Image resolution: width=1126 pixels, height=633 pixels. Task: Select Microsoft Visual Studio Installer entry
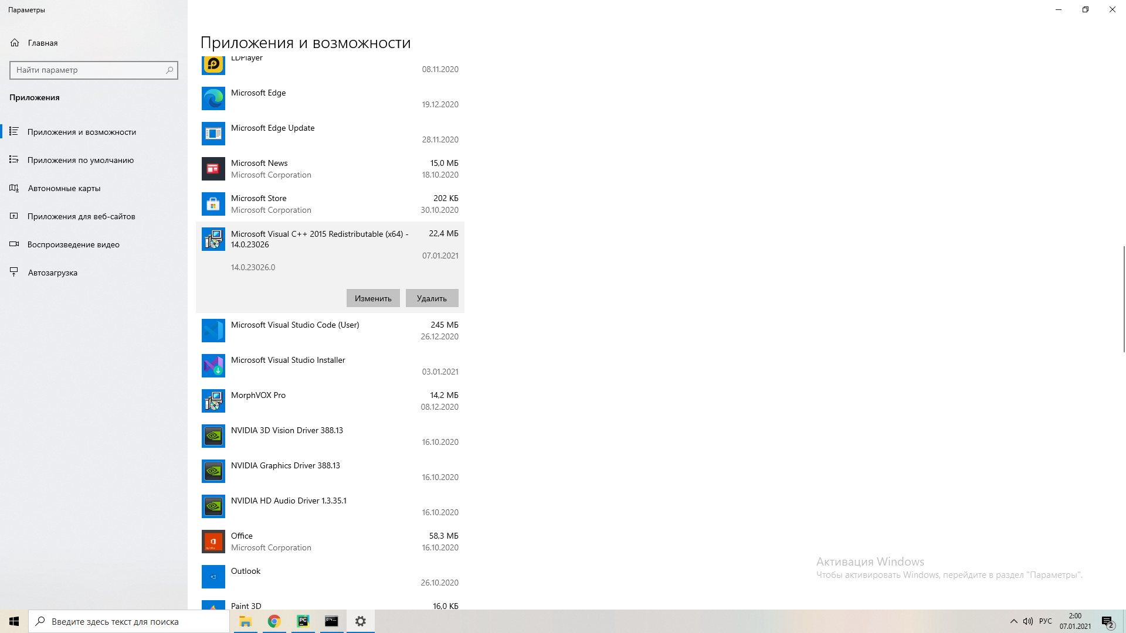point(330,366)
